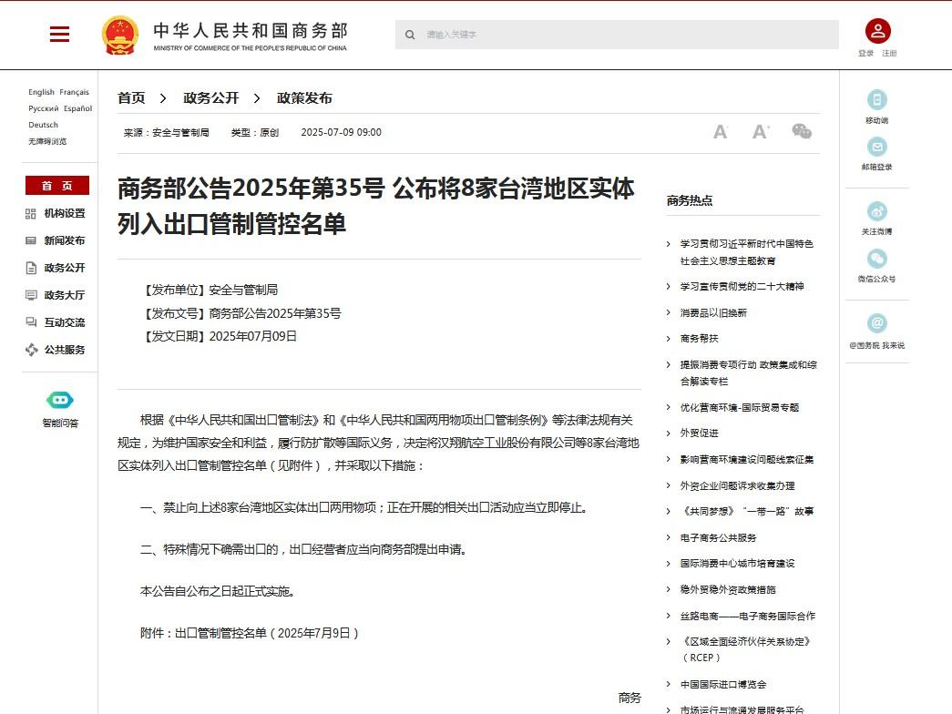Click the red 首页 sidebar button
952x714 pixels.
pyautogui.click(x=56, y=186)
